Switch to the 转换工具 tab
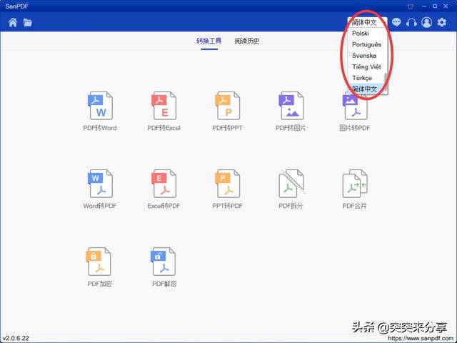457x343 pixels. (209, 41)
